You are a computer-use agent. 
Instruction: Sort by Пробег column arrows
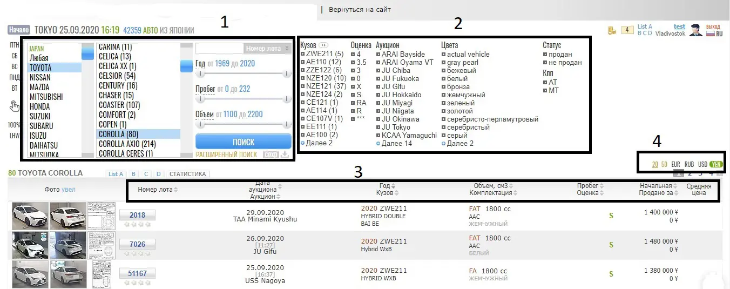click(600, 186)
